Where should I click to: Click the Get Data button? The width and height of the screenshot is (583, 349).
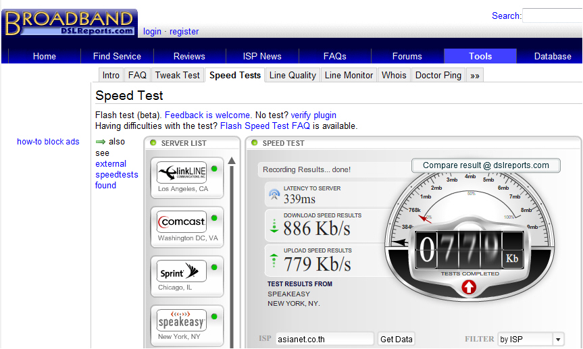[397, 340]
